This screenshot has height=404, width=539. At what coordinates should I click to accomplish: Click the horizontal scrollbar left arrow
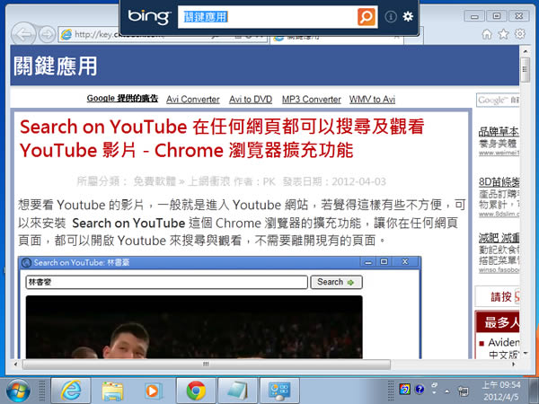pos(15,364)
